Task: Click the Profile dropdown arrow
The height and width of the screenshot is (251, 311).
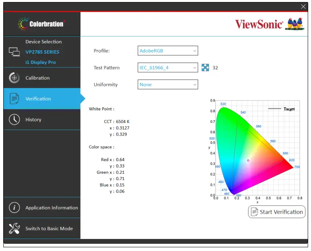Action: [194, 51]
